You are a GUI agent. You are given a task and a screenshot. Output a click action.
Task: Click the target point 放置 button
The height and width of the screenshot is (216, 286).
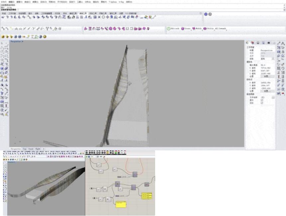(x=267, y=91)
